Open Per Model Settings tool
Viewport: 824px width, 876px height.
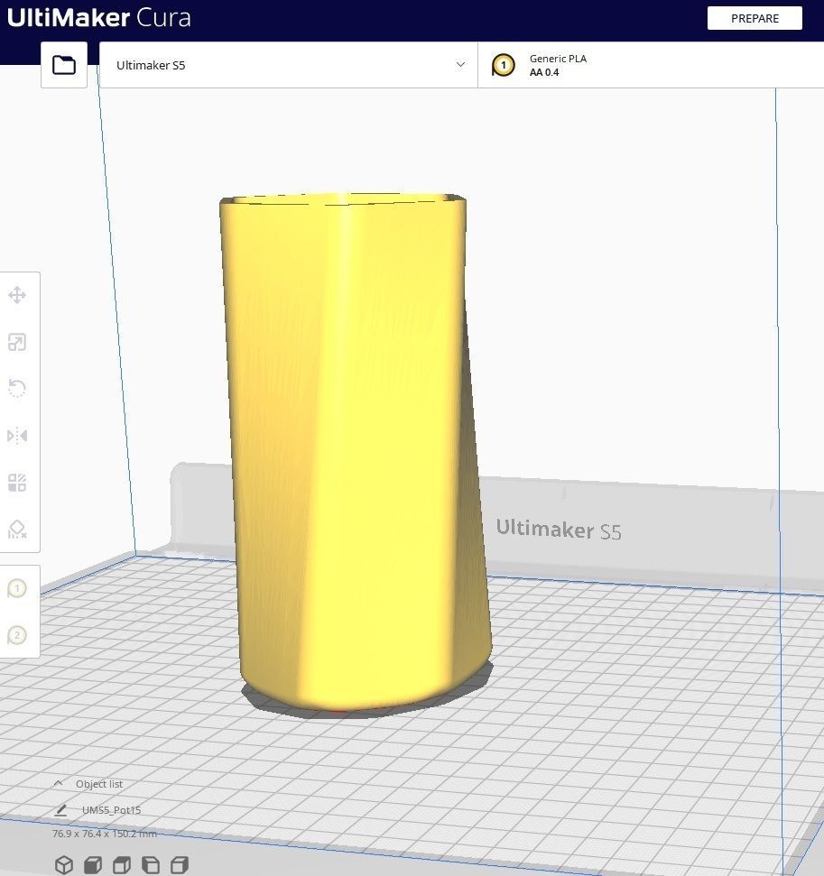(x=17, y=482)
